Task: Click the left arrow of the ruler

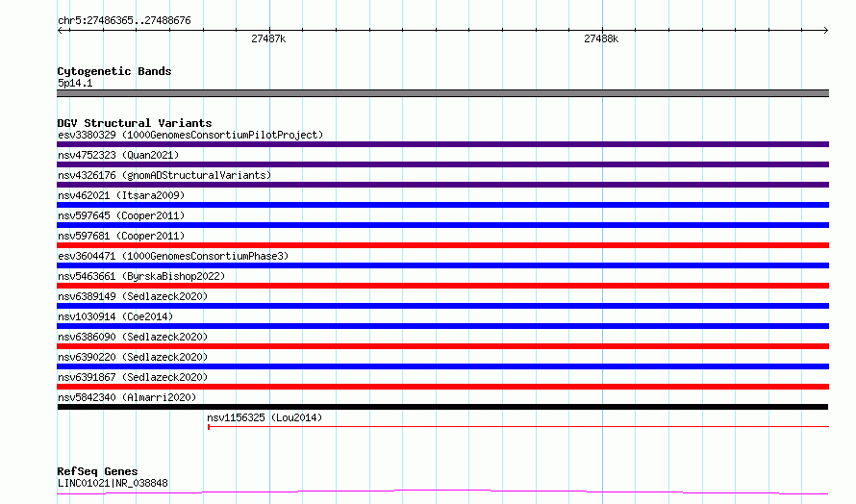Action: (61, 30)
